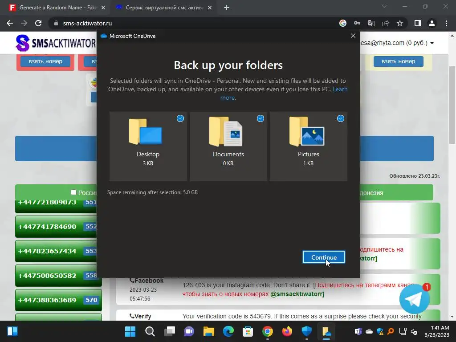456x342 pixels.
Task: Click the address bar lock icon
Action: click(56, 23)
